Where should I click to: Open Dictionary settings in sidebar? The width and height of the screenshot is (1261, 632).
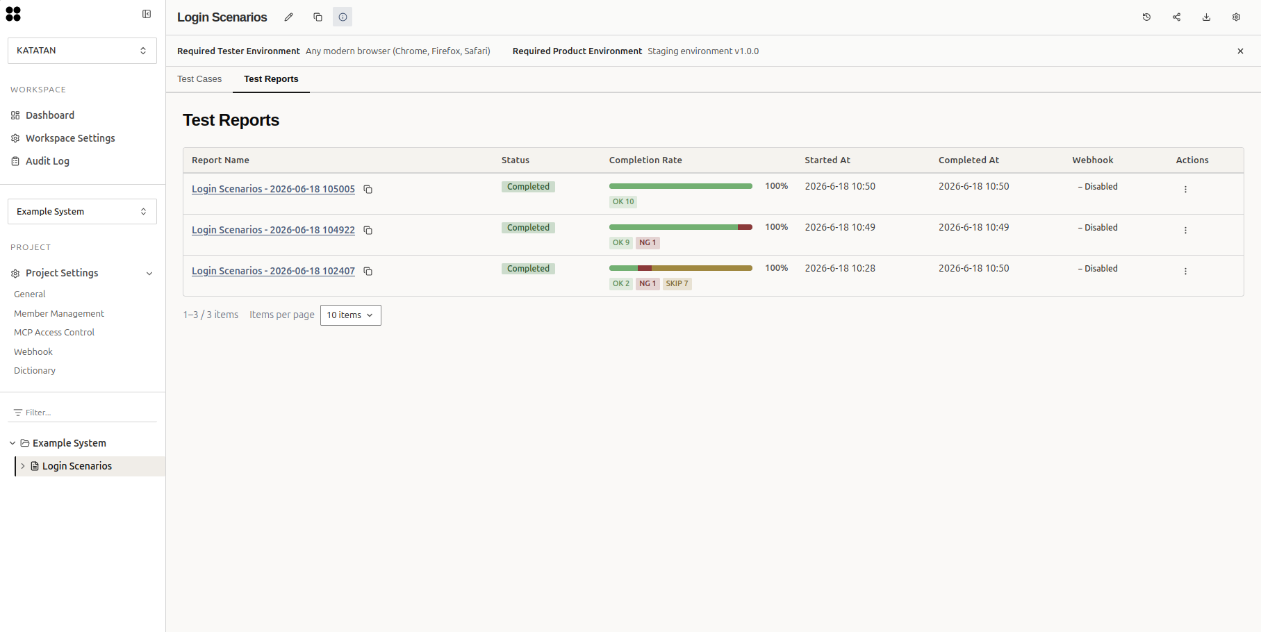[x=35, y=371]
